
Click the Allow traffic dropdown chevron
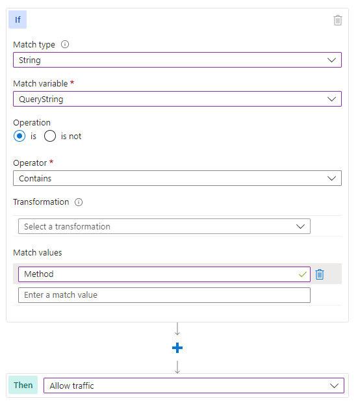[x=334, y=386]
